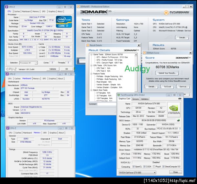This screenshot has height=184, width=197.
Task: Select the CPU Test 1 tree row
Action: [x=103, y=68]
